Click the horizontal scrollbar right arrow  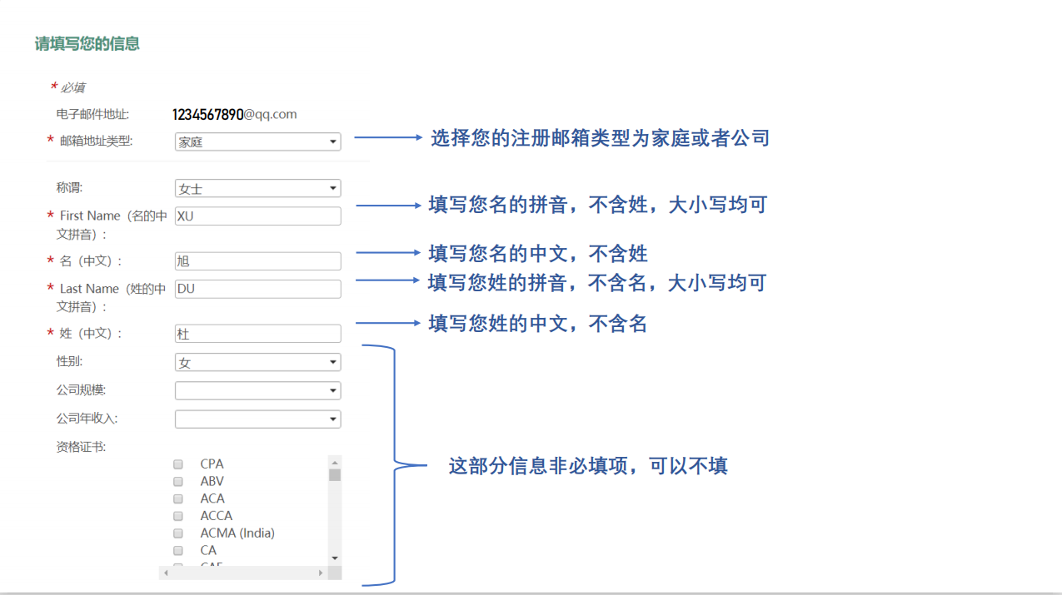321,572
